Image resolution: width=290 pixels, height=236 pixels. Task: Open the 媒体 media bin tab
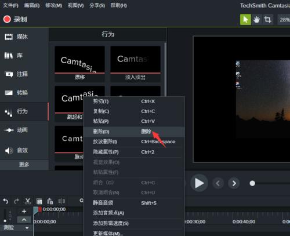pos(24,37)
